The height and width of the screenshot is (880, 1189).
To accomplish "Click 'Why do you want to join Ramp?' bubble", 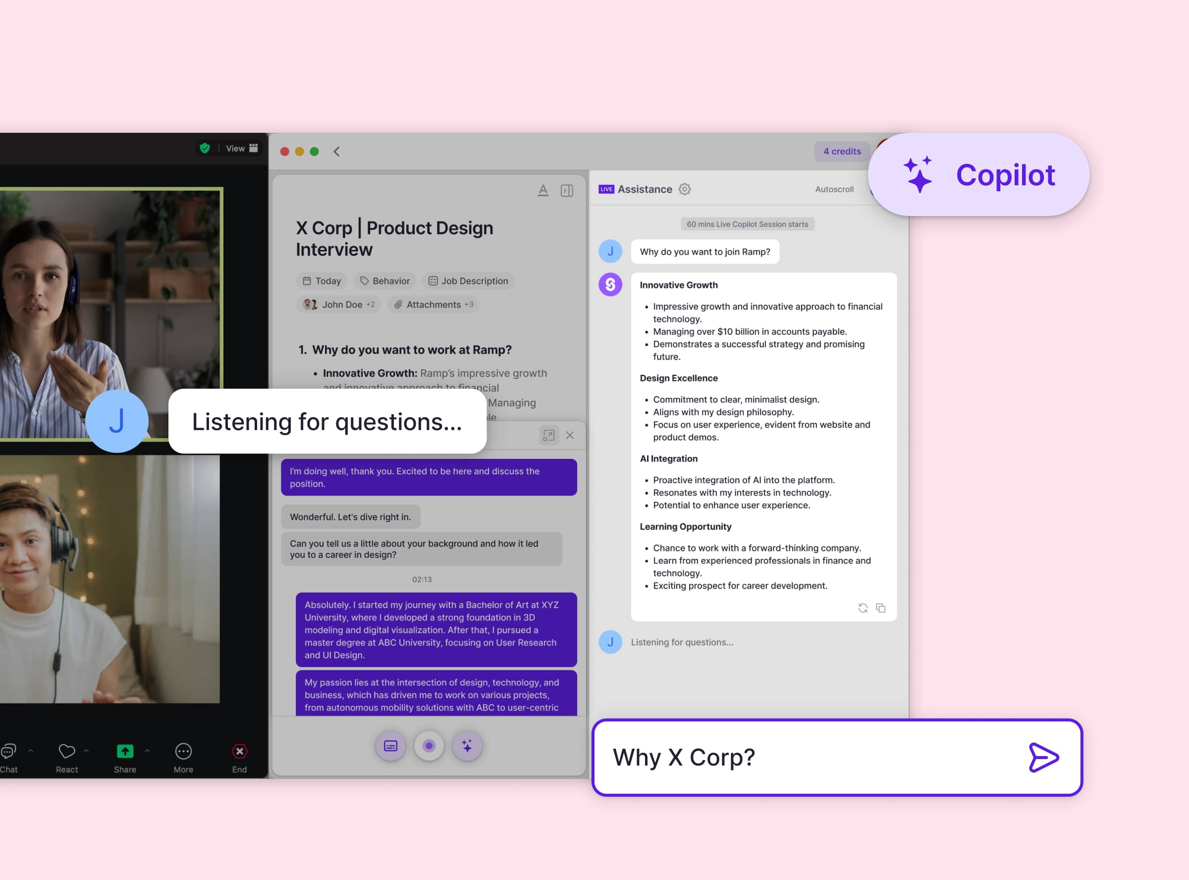I will tap(705, 251).
